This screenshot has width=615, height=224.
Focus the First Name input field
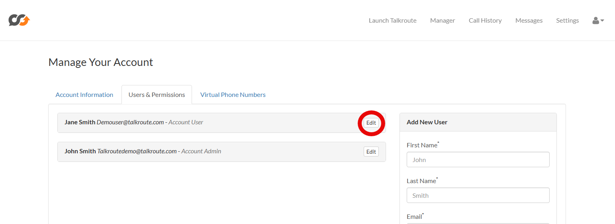[x=478, y=160]
